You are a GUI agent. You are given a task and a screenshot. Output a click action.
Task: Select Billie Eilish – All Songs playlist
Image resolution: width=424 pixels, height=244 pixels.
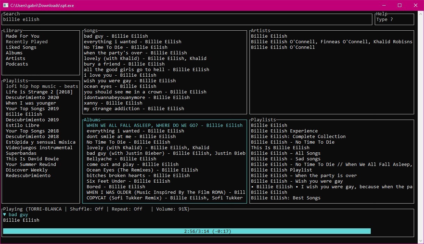286,153
